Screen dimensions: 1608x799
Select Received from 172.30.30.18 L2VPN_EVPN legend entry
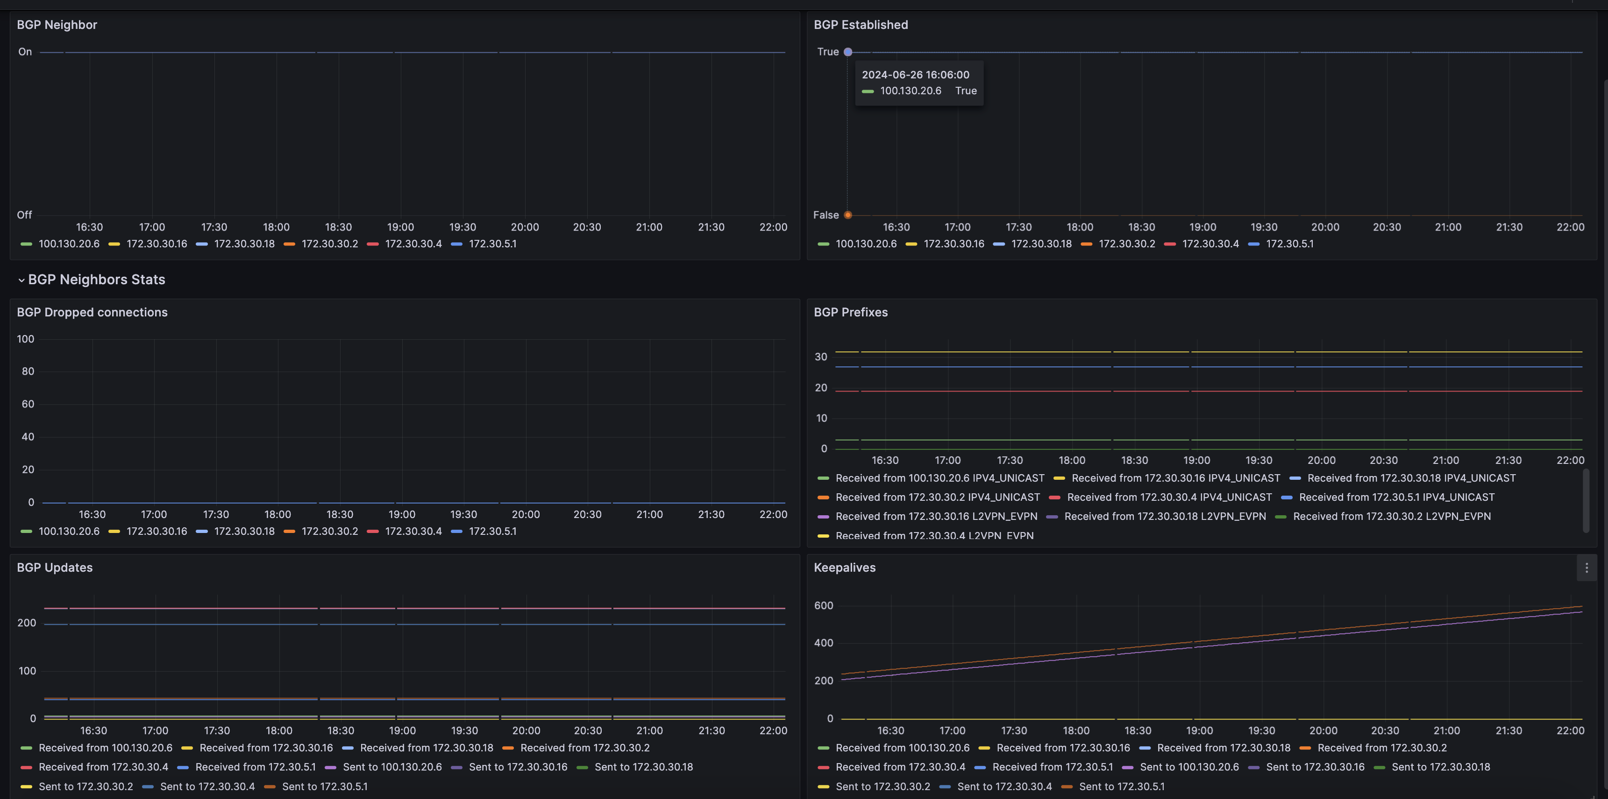[1165, 517]
